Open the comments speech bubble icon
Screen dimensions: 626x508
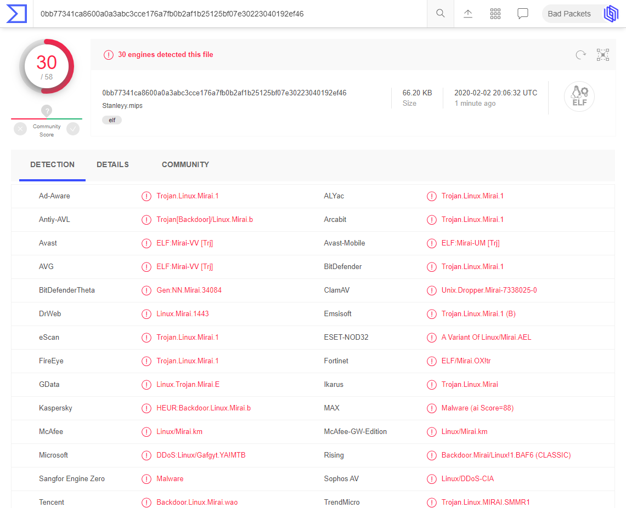523,14
